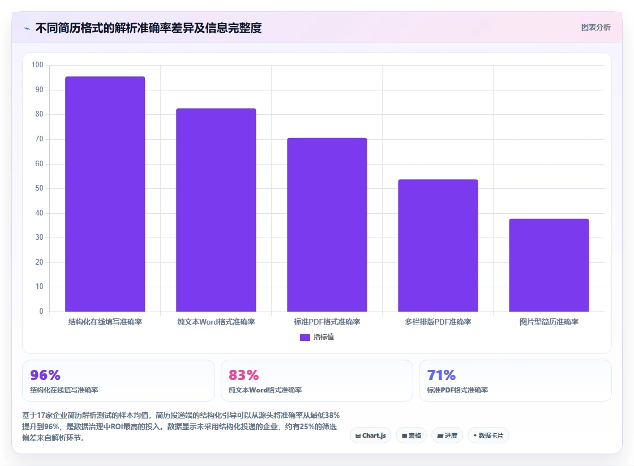Click the description paragraph starting 基于17家企业
Viewport: 634px width, 466px height.
181,426
